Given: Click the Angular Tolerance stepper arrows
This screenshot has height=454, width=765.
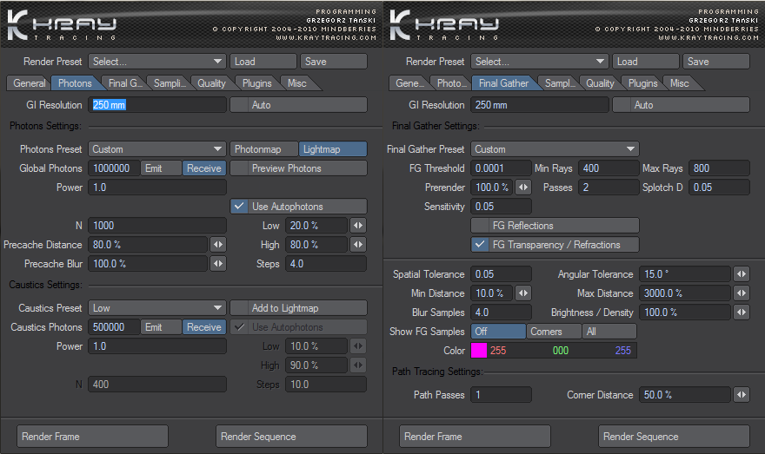Looking at the screenshot, I should (741, 274).
